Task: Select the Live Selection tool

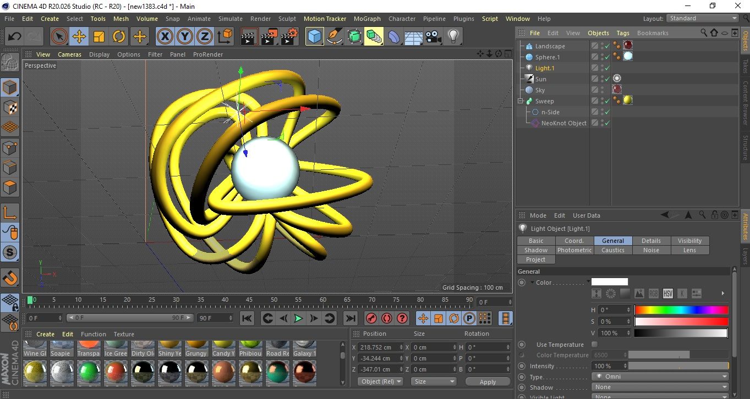Action: pyautogui.click(x=59, y=37)
